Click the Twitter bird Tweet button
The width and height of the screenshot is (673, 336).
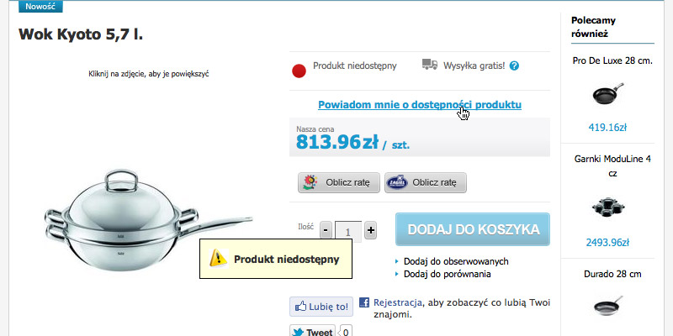click(x=312, y=332)
